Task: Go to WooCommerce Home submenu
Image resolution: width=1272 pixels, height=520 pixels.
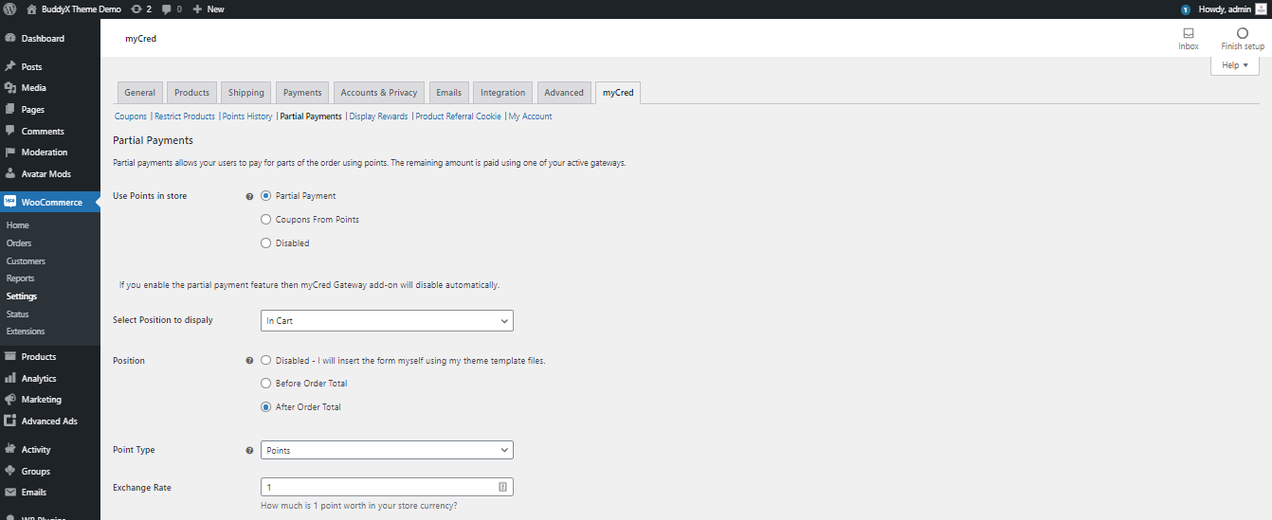Action: coord(17,225)
